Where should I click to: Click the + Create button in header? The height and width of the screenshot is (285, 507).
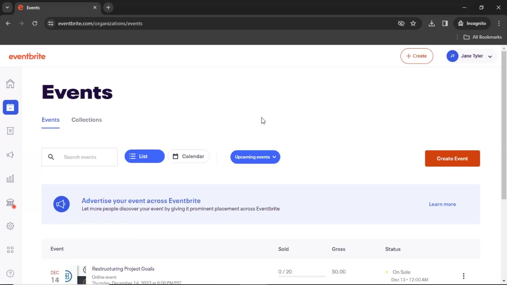[417, 56]
